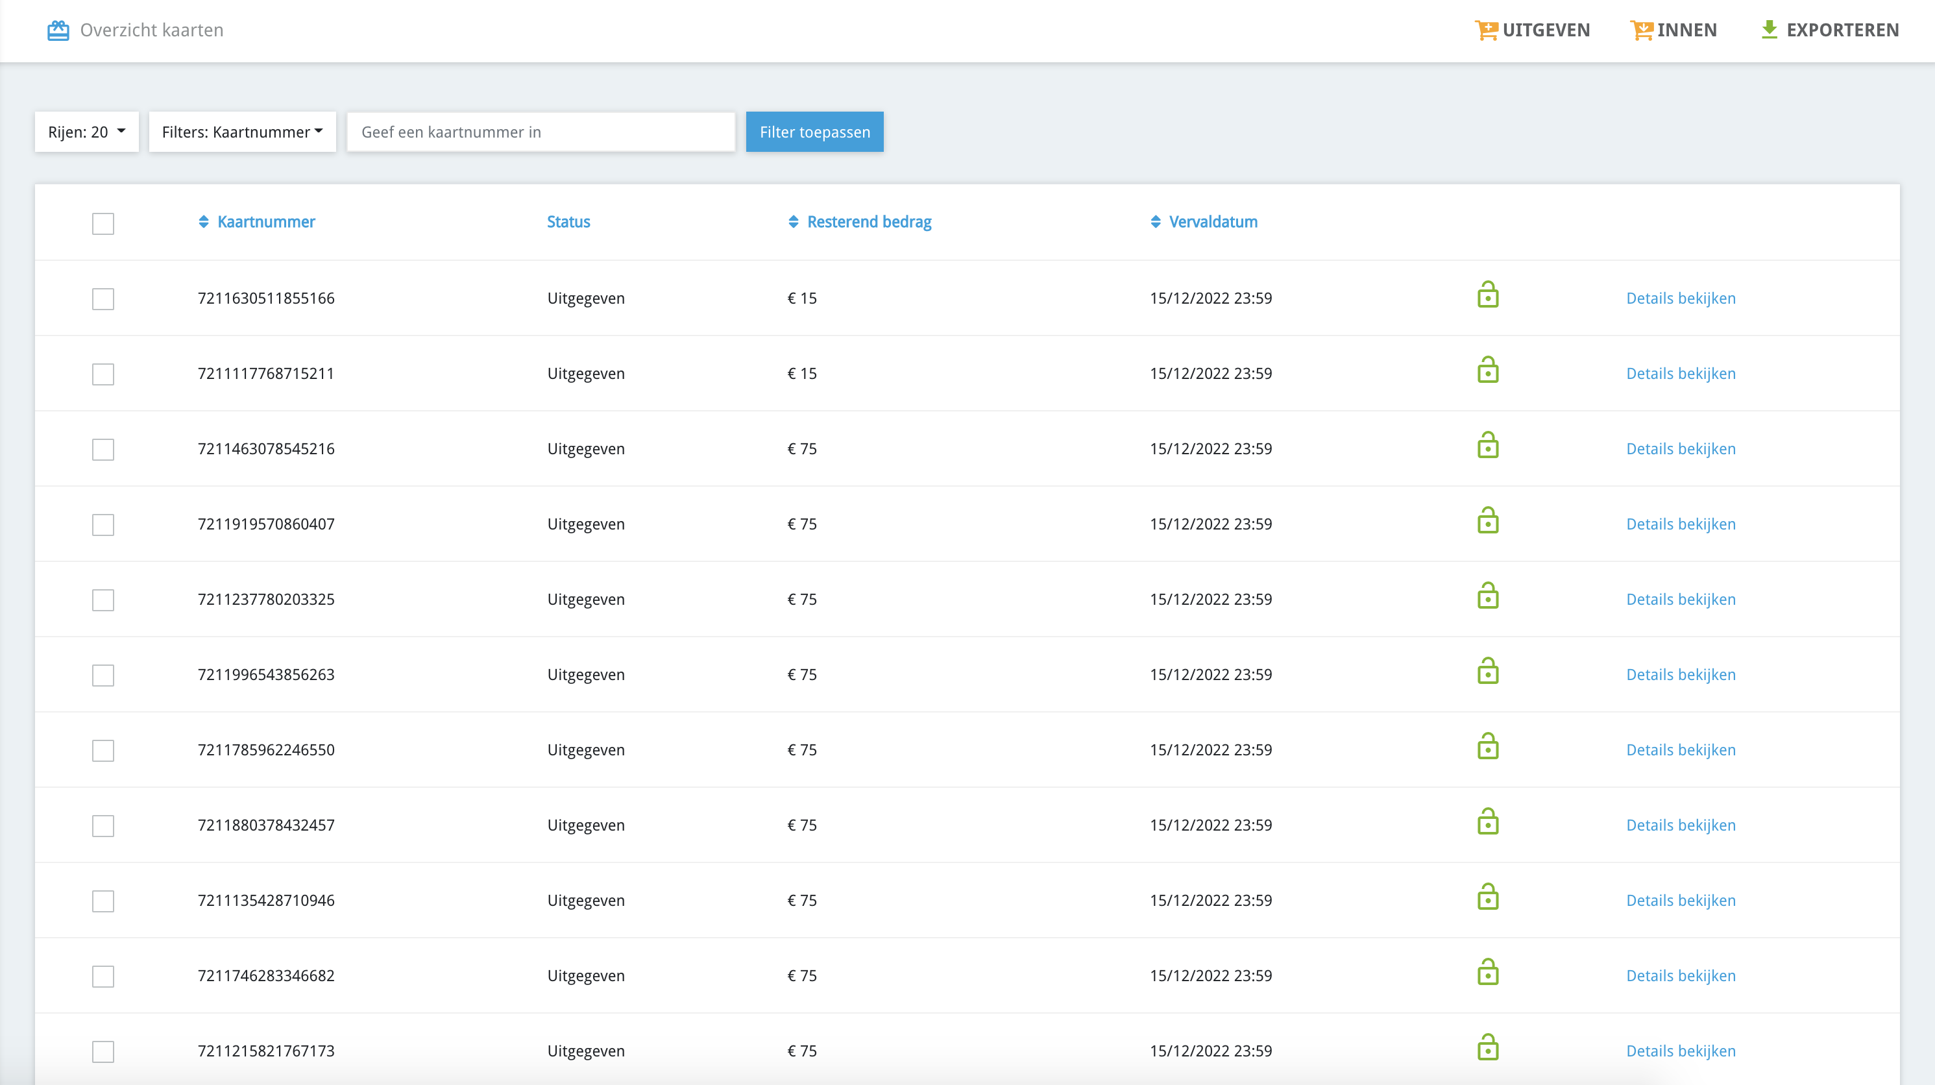Click the lock icon for card 7211996543856263
The height and width of the screenshot is (1085, 1935).
click(x=1487, y=672)
